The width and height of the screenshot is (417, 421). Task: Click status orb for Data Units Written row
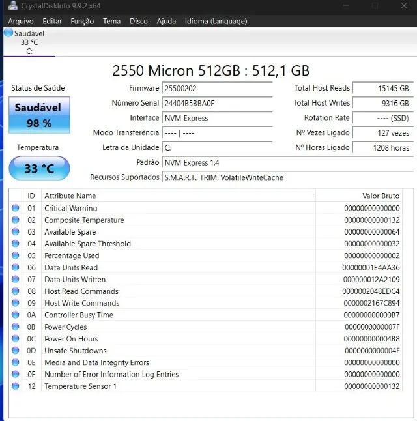(16, 279)
